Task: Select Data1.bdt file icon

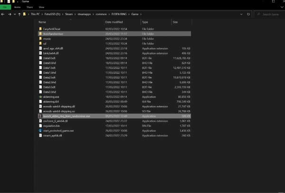Action: pos(40,68)
